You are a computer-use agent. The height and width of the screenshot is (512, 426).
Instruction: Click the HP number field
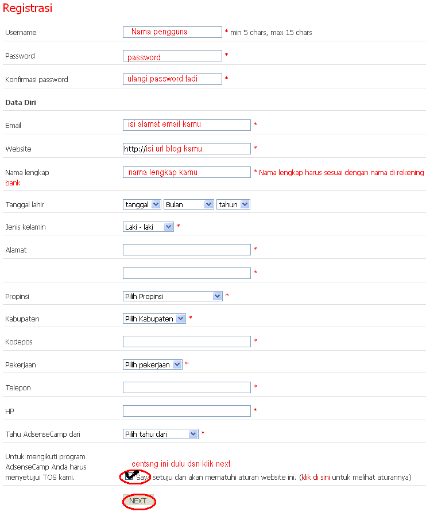pyautogui.click(x=187, y=411)
